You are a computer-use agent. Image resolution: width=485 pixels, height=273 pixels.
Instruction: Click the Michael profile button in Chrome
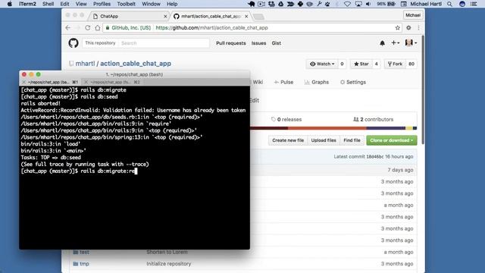click(x=413, y=15)
